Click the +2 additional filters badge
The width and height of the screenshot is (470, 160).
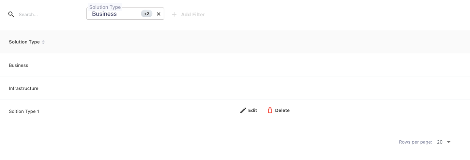point(147,14)
